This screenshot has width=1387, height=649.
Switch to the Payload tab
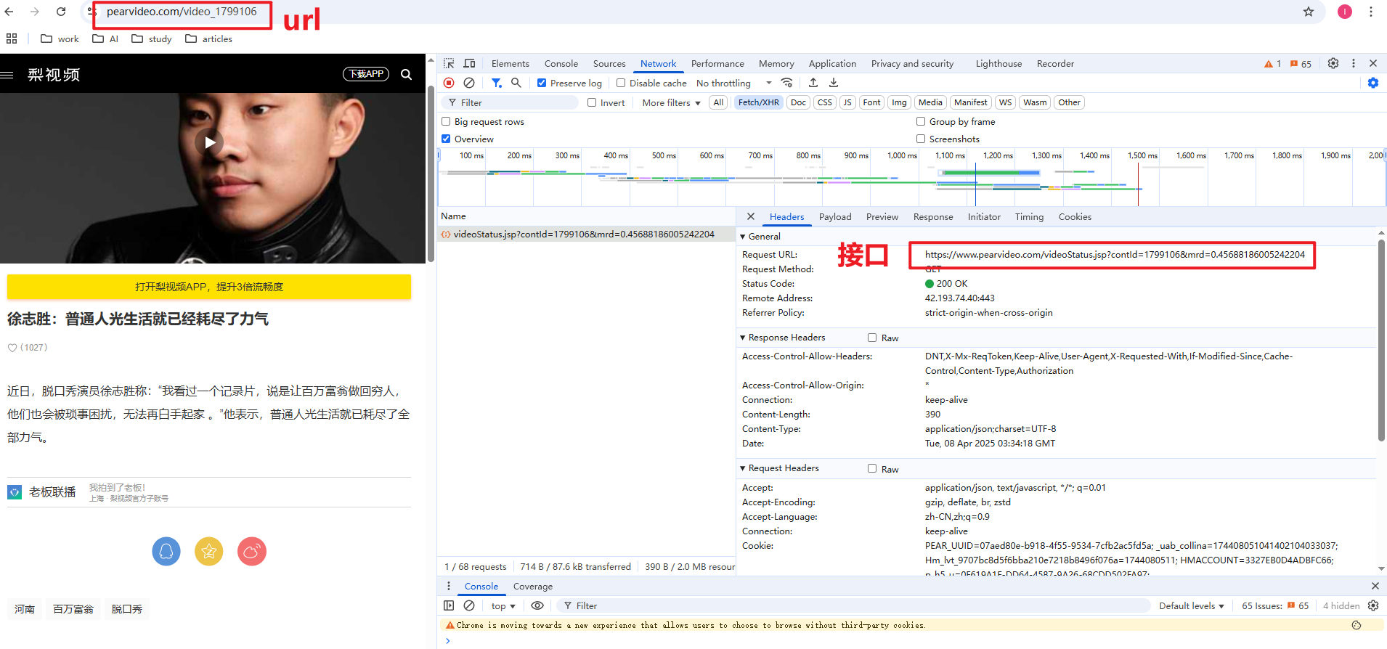pyautogui.click(x=835, y=216)
